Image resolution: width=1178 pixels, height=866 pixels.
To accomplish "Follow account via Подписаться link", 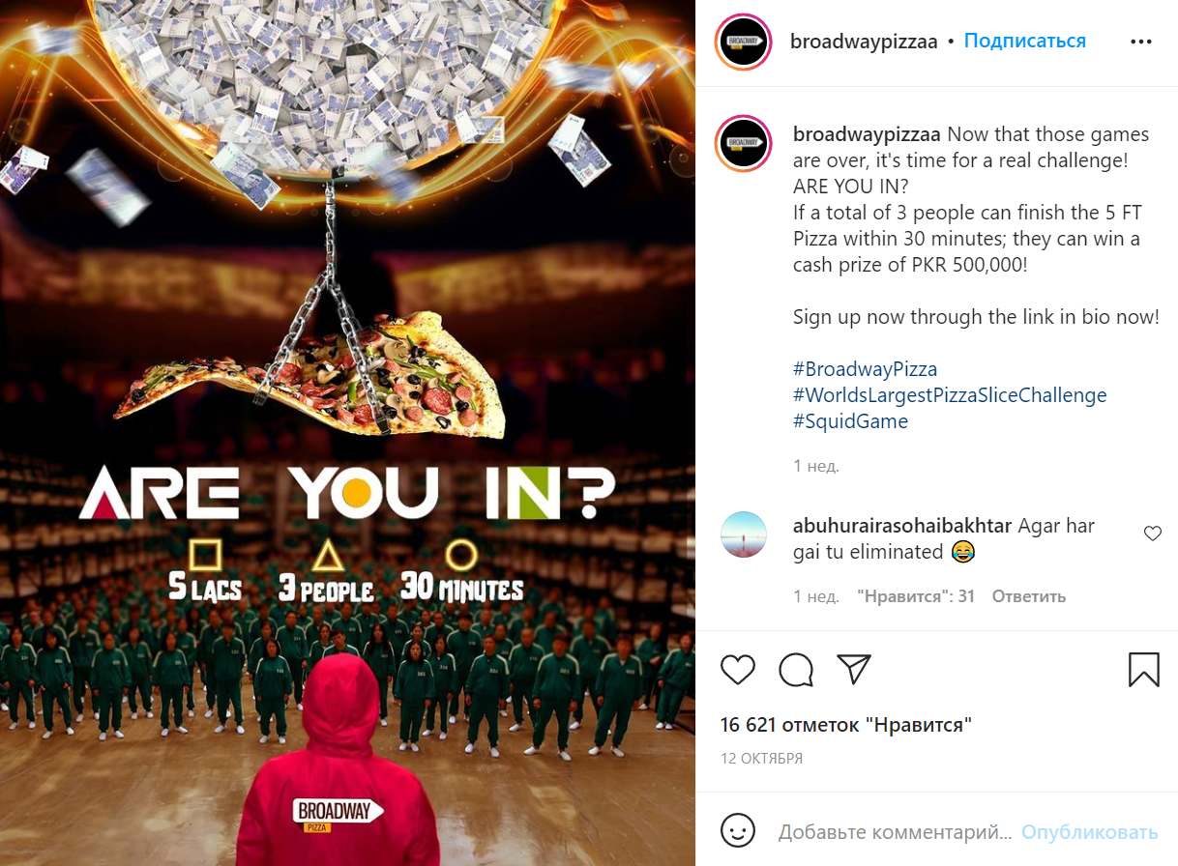I will click(x=1025, y=42).
